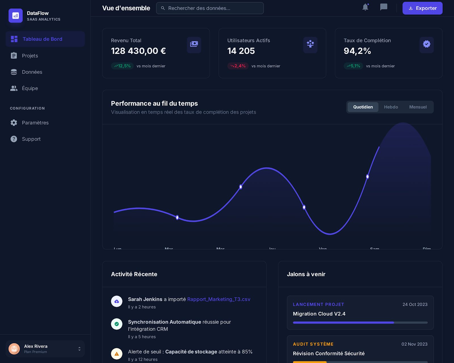Select the Quotidien view toggle

click(363, 107)
